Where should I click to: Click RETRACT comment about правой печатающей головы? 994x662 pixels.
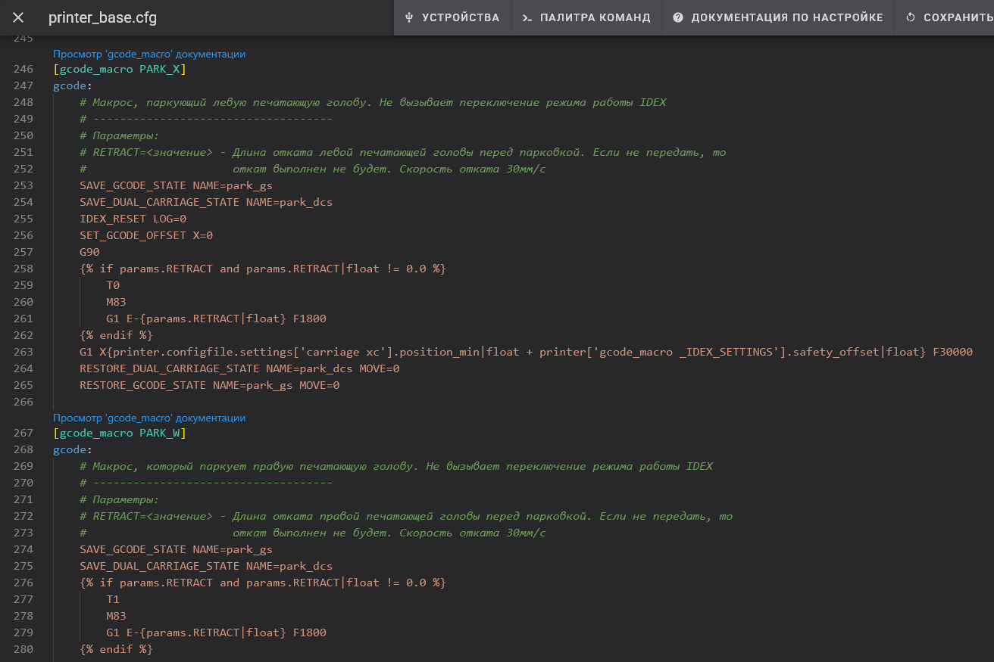pyautogui.click(x=406, y=516)
